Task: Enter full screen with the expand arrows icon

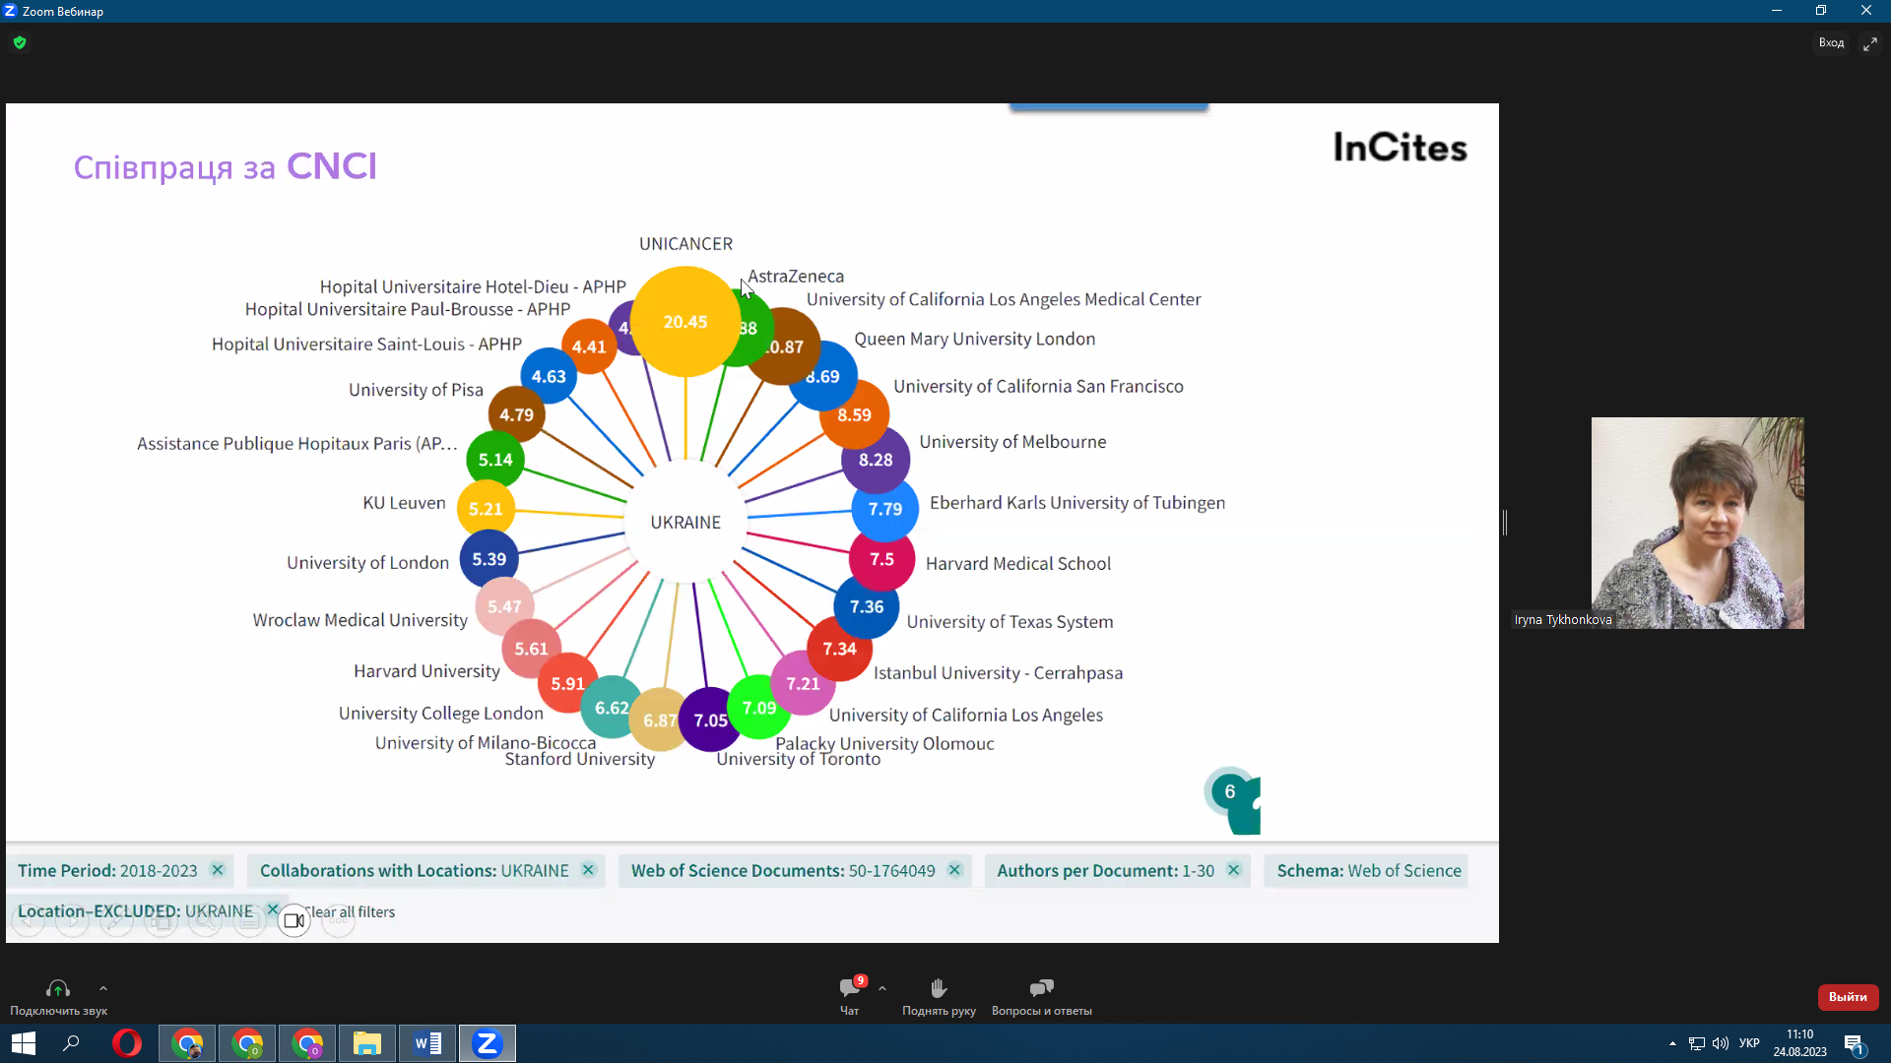Action: click(x=1870, y=44)
